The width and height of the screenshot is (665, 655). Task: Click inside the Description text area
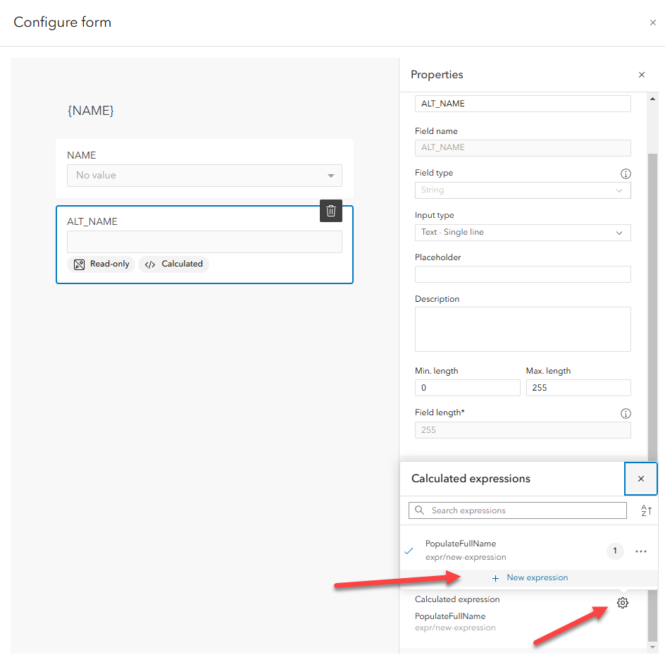[x=523, y=328]
